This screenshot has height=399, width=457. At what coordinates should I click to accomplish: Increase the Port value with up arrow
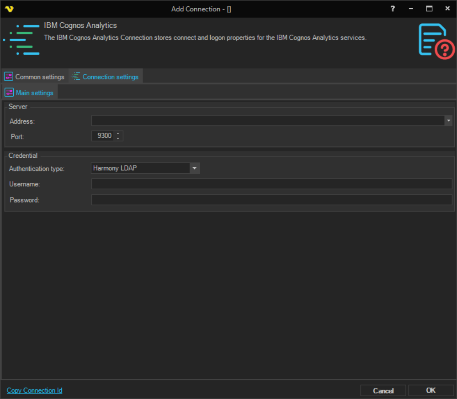[118, 134]
